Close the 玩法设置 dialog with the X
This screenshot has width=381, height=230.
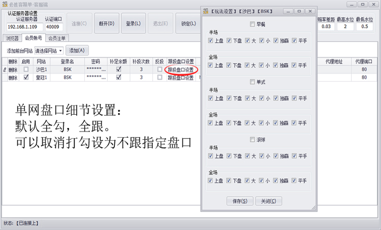tap(310, 11)
